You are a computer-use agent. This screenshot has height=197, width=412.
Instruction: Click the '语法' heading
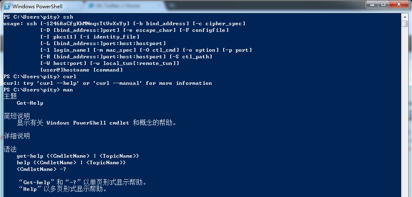[x=10, y=149]
